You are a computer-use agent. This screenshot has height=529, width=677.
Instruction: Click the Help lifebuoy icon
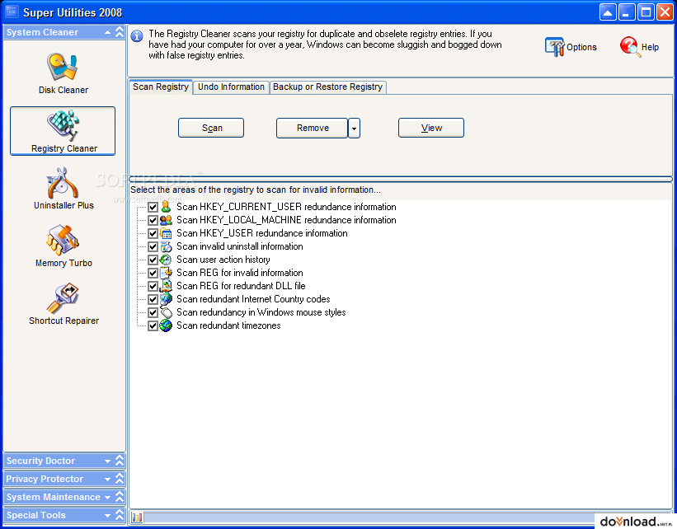coord(629,47)
